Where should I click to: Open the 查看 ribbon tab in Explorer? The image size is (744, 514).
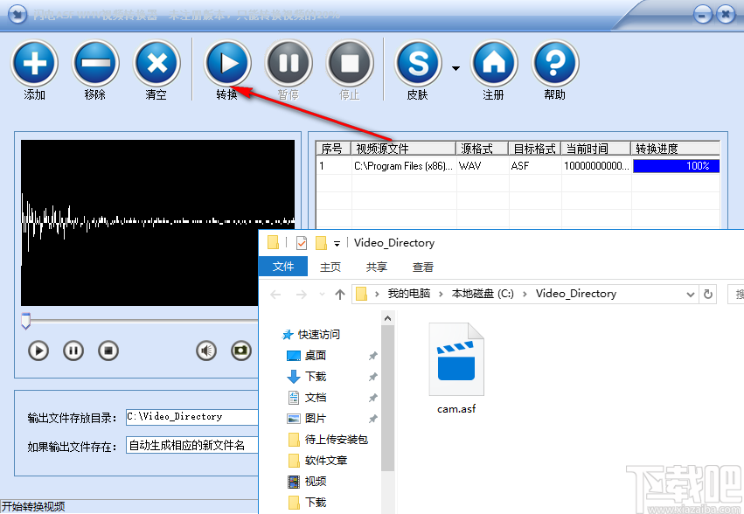[423, 267]
